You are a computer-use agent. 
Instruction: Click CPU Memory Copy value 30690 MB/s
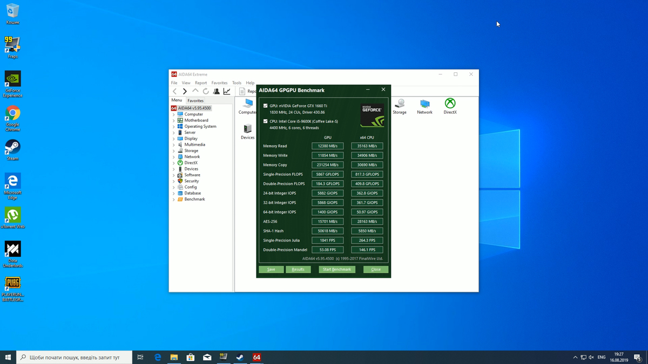(367, 165)
